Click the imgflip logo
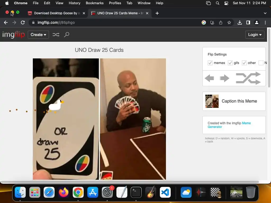The image size is (271, 203). click(x=13, y=35)
